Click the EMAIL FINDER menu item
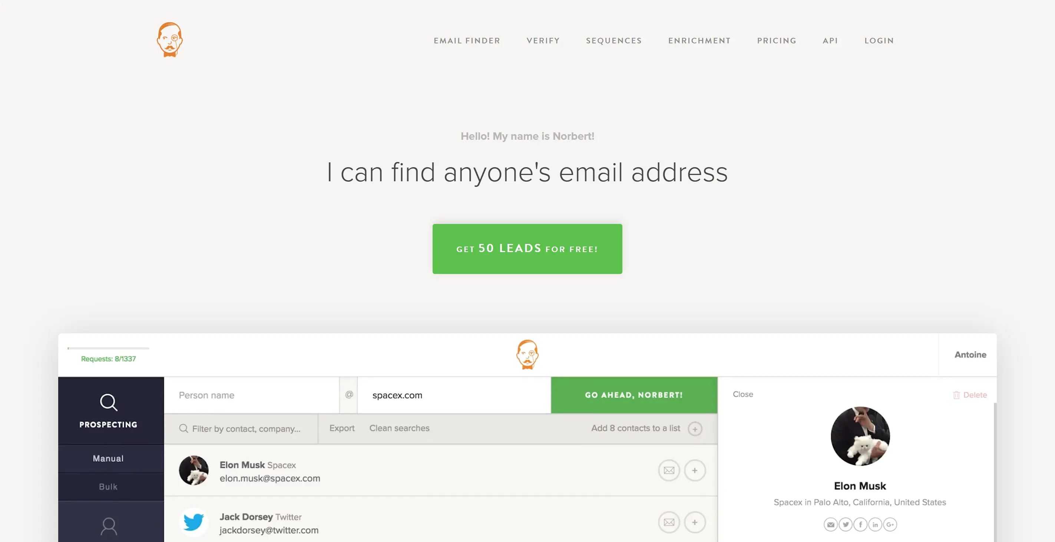 467,40
